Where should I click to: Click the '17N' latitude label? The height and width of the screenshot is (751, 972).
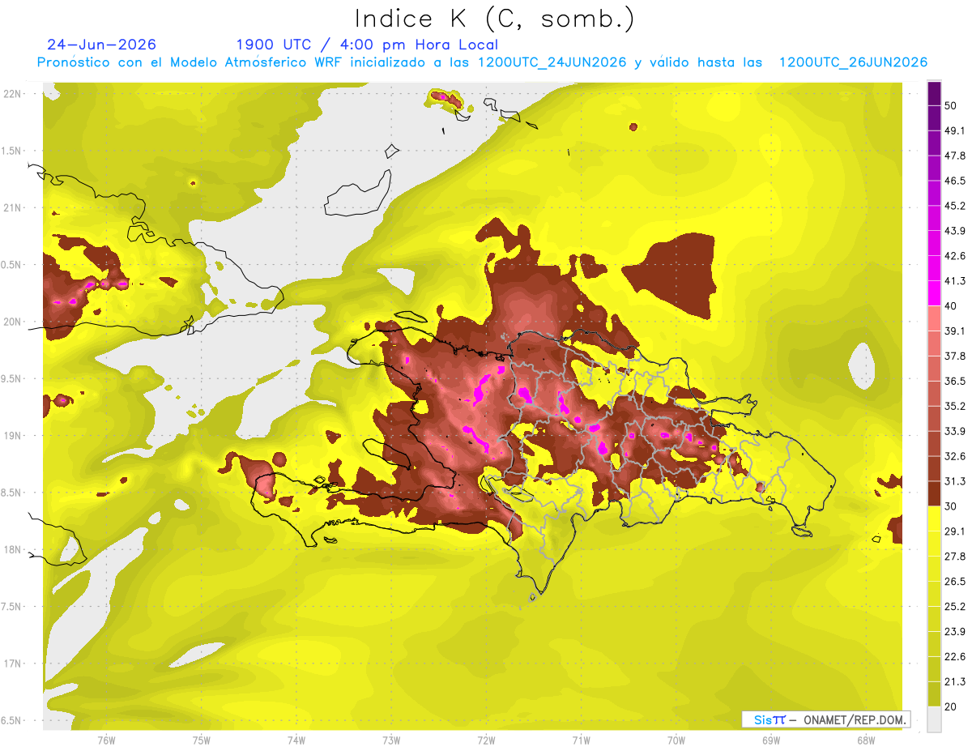click(11, 664)
